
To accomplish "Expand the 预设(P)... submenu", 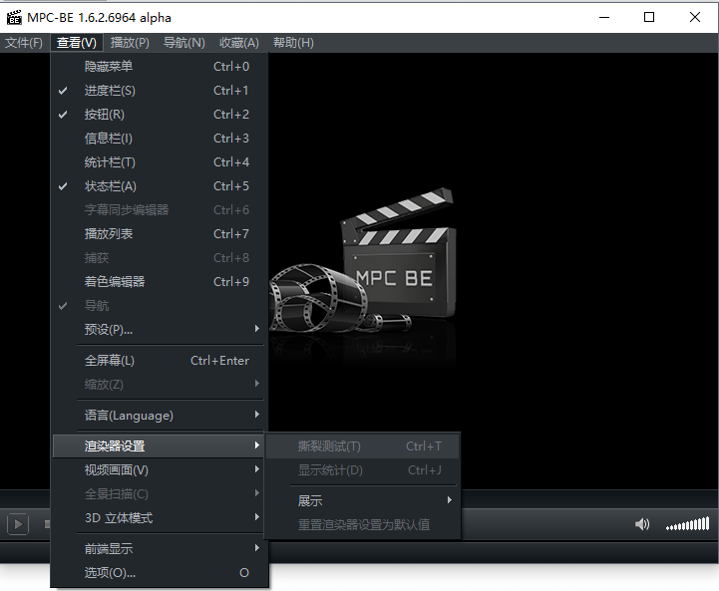I will tap(108, 330).
